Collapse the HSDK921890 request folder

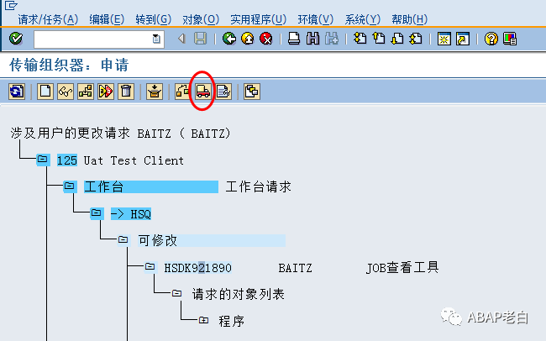[150, 266]
